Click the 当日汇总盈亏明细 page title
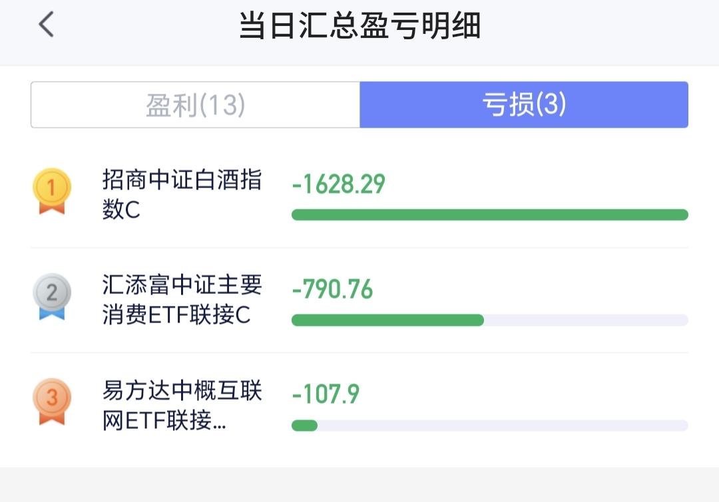 [x=360, y=25]
